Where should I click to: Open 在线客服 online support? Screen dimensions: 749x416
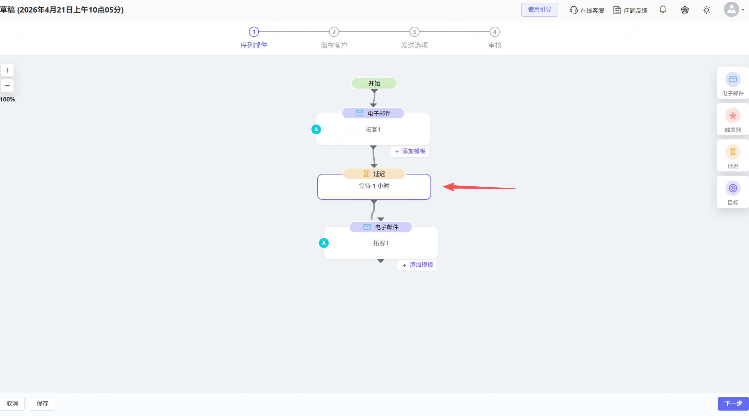(x=587, y=10)
